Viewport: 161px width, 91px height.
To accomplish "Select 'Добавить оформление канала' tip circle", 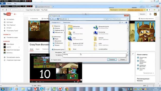I will pos(138,61).
